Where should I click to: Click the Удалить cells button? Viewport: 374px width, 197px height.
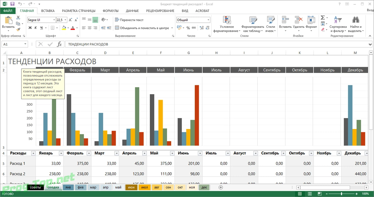(299, 24)
